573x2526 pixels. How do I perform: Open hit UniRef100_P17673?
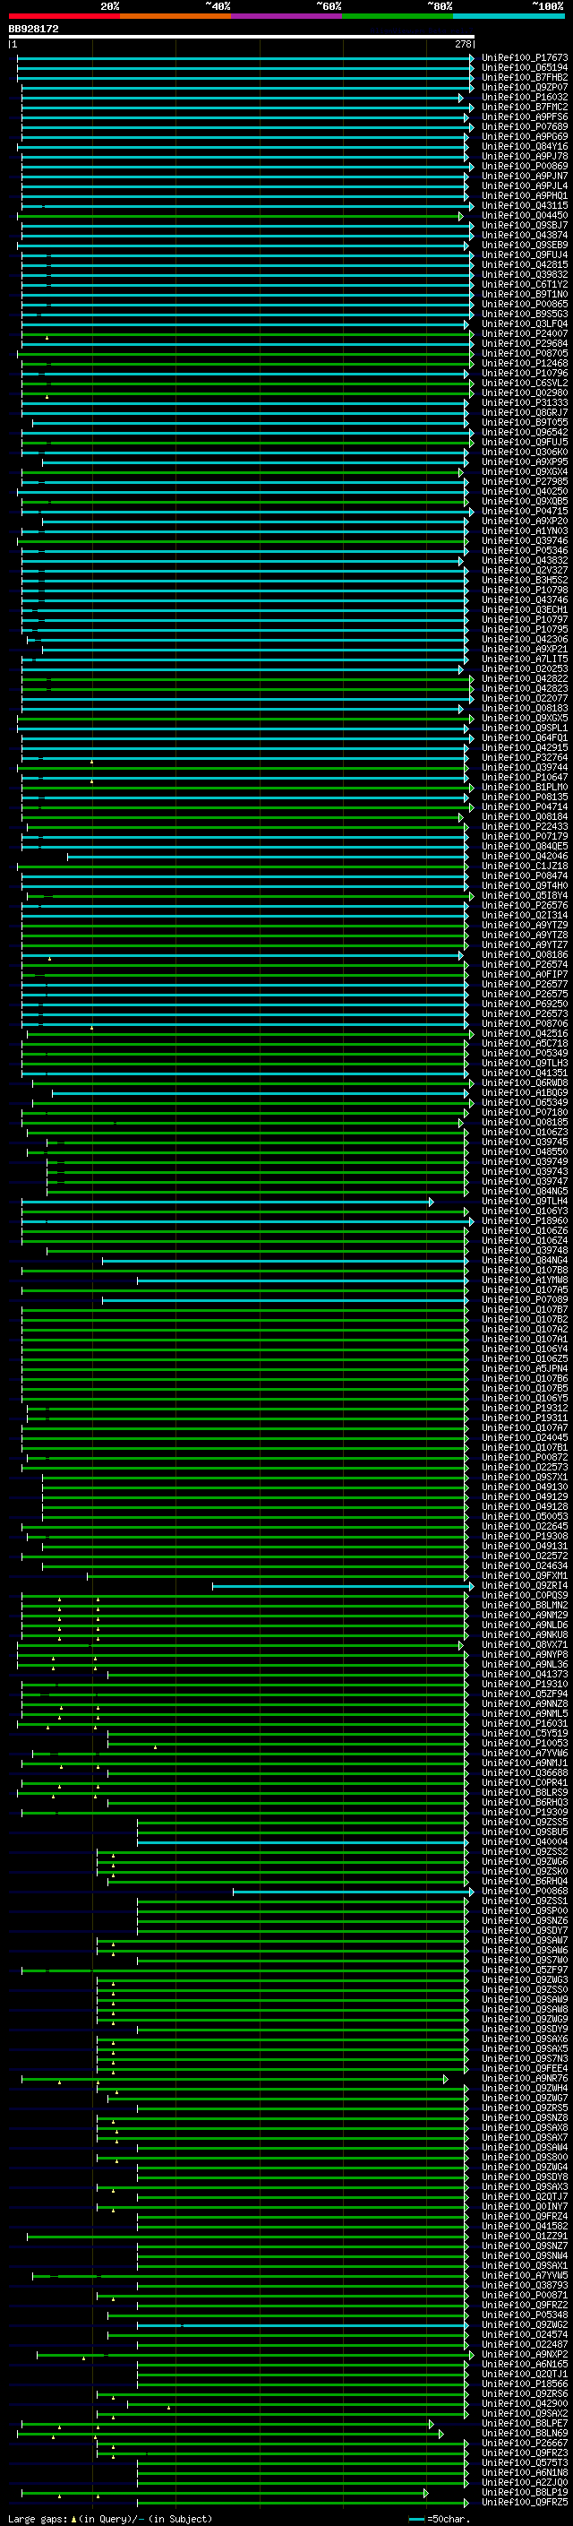coord(525,58)
